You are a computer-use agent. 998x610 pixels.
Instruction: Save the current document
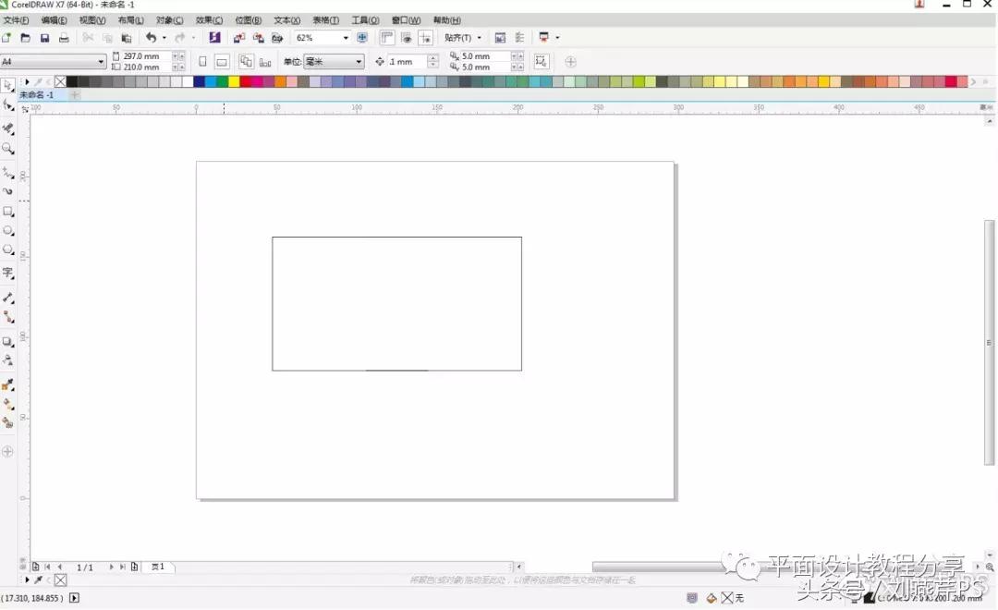point(45,37)
